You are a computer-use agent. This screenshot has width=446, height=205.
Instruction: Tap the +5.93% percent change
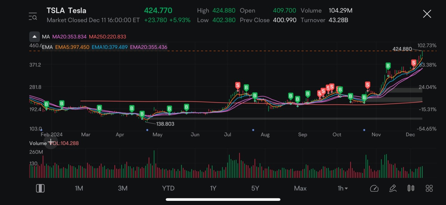pyautogui.click(x=180, y=20)
